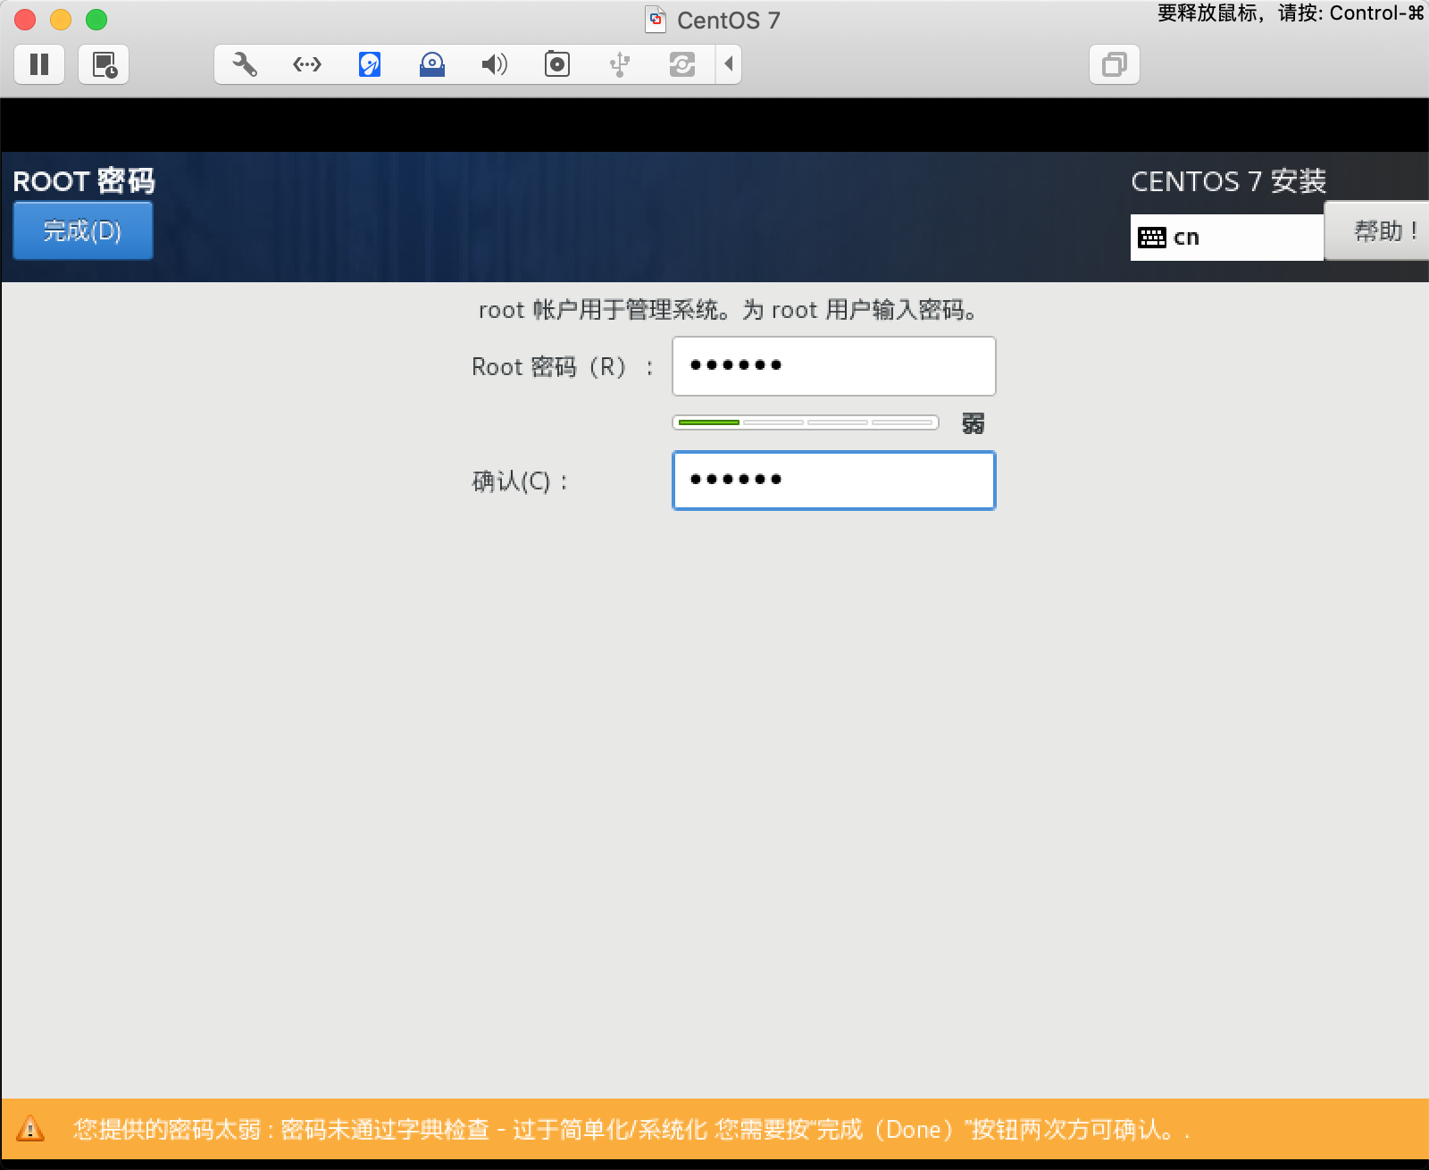Pause the CentOS 7 virtual machine
The width and height of the screenshot is (1429, 1170).
[x=39, y=64]
